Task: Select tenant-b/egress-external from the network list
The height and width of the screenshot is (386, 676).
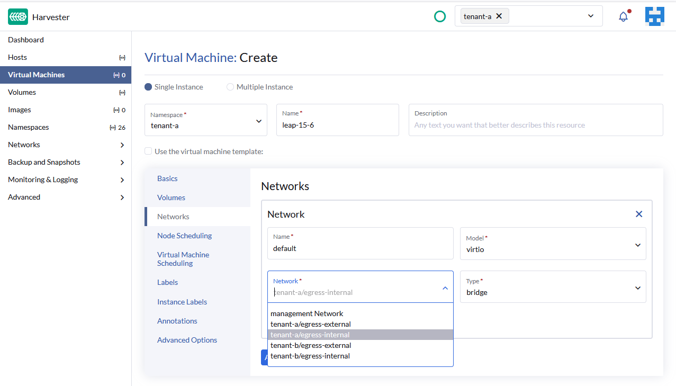Action: pyautogui.click(x=311, y=345)
